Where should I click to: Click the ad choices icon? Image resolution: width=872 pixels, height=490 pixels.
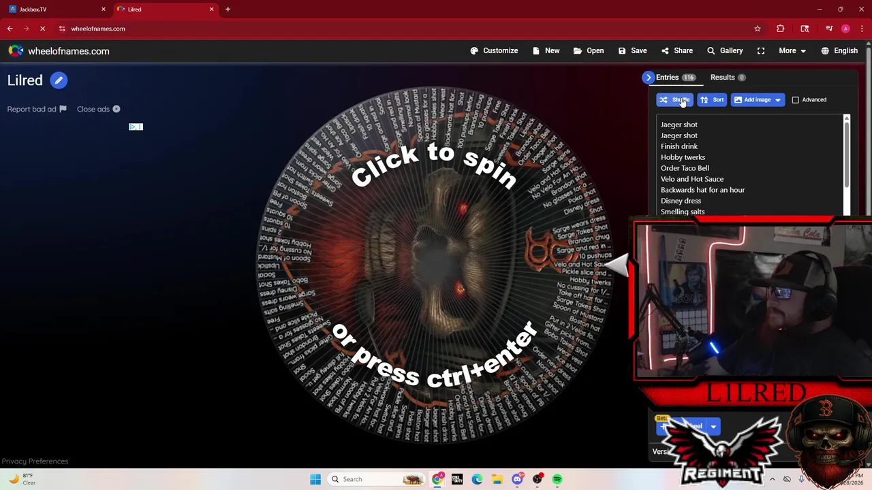coord(136,127)
